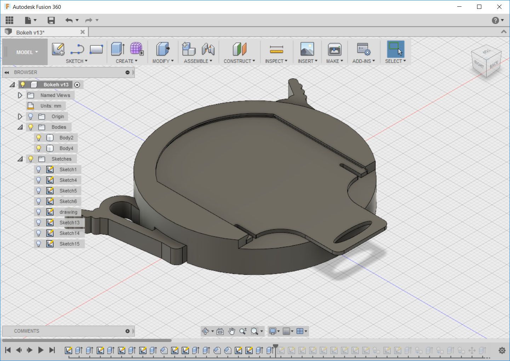Click the timeline horizontal scrollbar
The image size is (510, 361).
[87, 340]
